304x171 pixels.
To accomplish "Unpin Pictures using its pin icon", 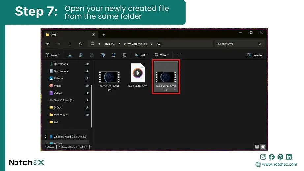I will pyautogui.click(x=87, y=78).
